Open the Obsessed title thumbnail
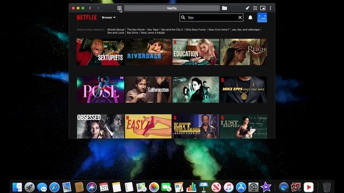 tap(101, 127)
